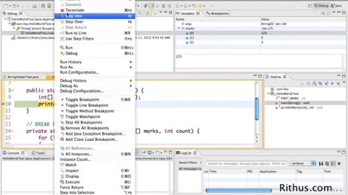Click All Instances... menu entry
The height and width of the screenshot is (195, 348).
tap(95, 154)
